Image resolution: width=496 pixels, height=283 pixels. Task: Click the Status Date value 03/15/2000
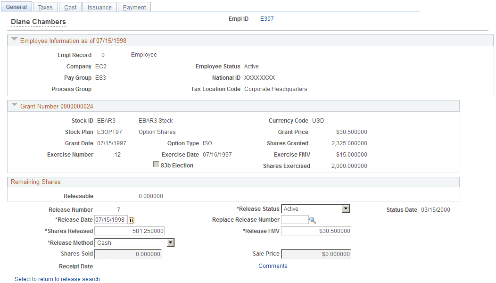tap(436, 210)
